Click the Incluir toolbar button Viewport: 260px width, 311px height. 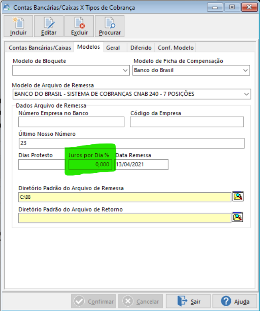click(18, 26)
